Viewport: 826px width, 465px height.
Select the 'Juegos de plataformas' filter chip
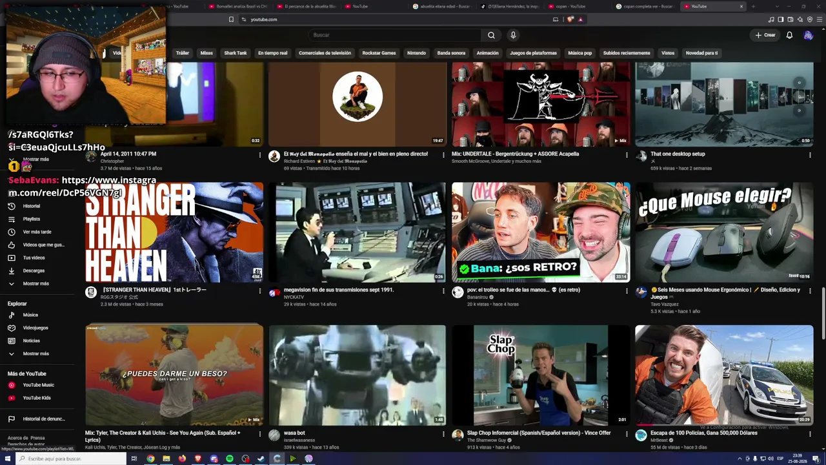pyautogui.click(x=533, y=53)
